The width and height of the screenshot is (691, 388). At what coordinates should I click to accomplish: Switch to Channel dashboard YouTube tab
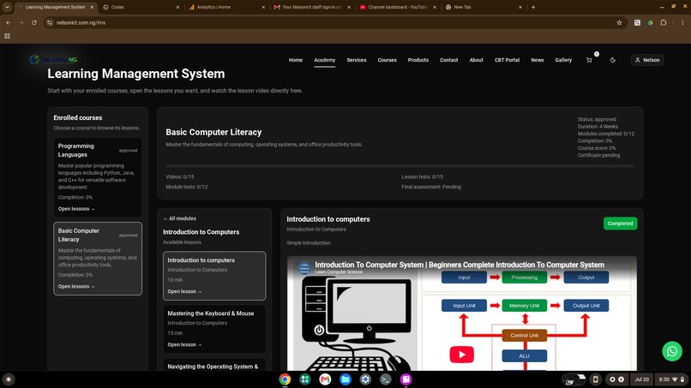[398, 7]
